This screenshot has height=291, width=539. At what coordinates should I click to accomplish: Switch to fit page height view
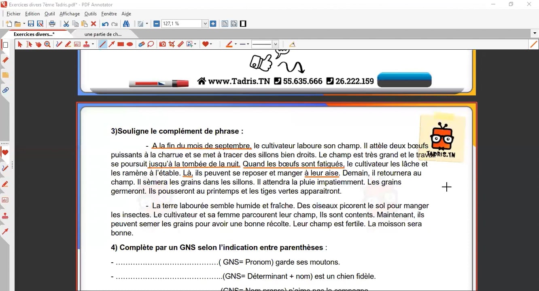point(225,24)
